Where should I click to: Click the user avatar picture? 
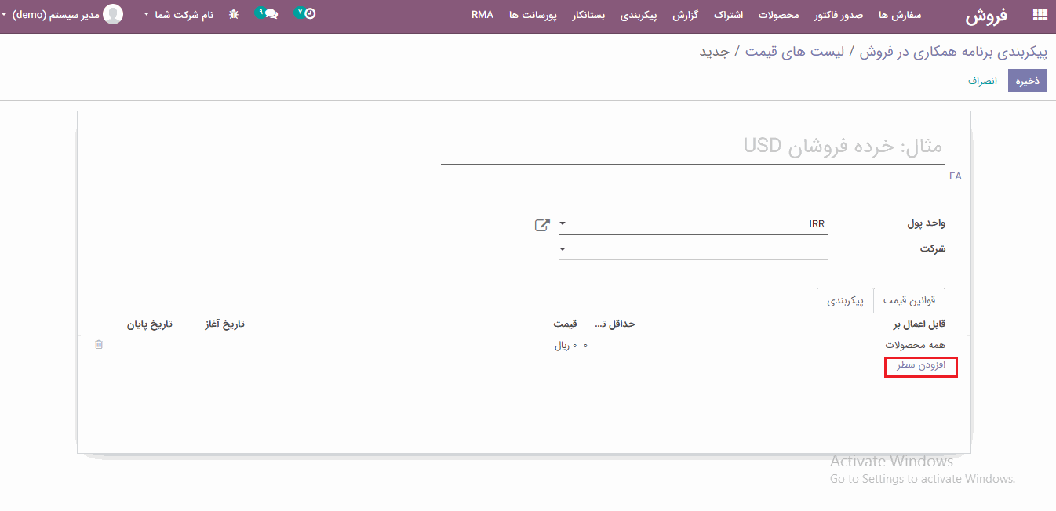tap(114, 14)
